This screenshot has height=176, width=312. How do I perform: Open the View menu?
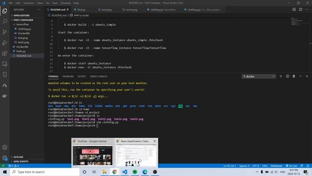pos(40,3)
